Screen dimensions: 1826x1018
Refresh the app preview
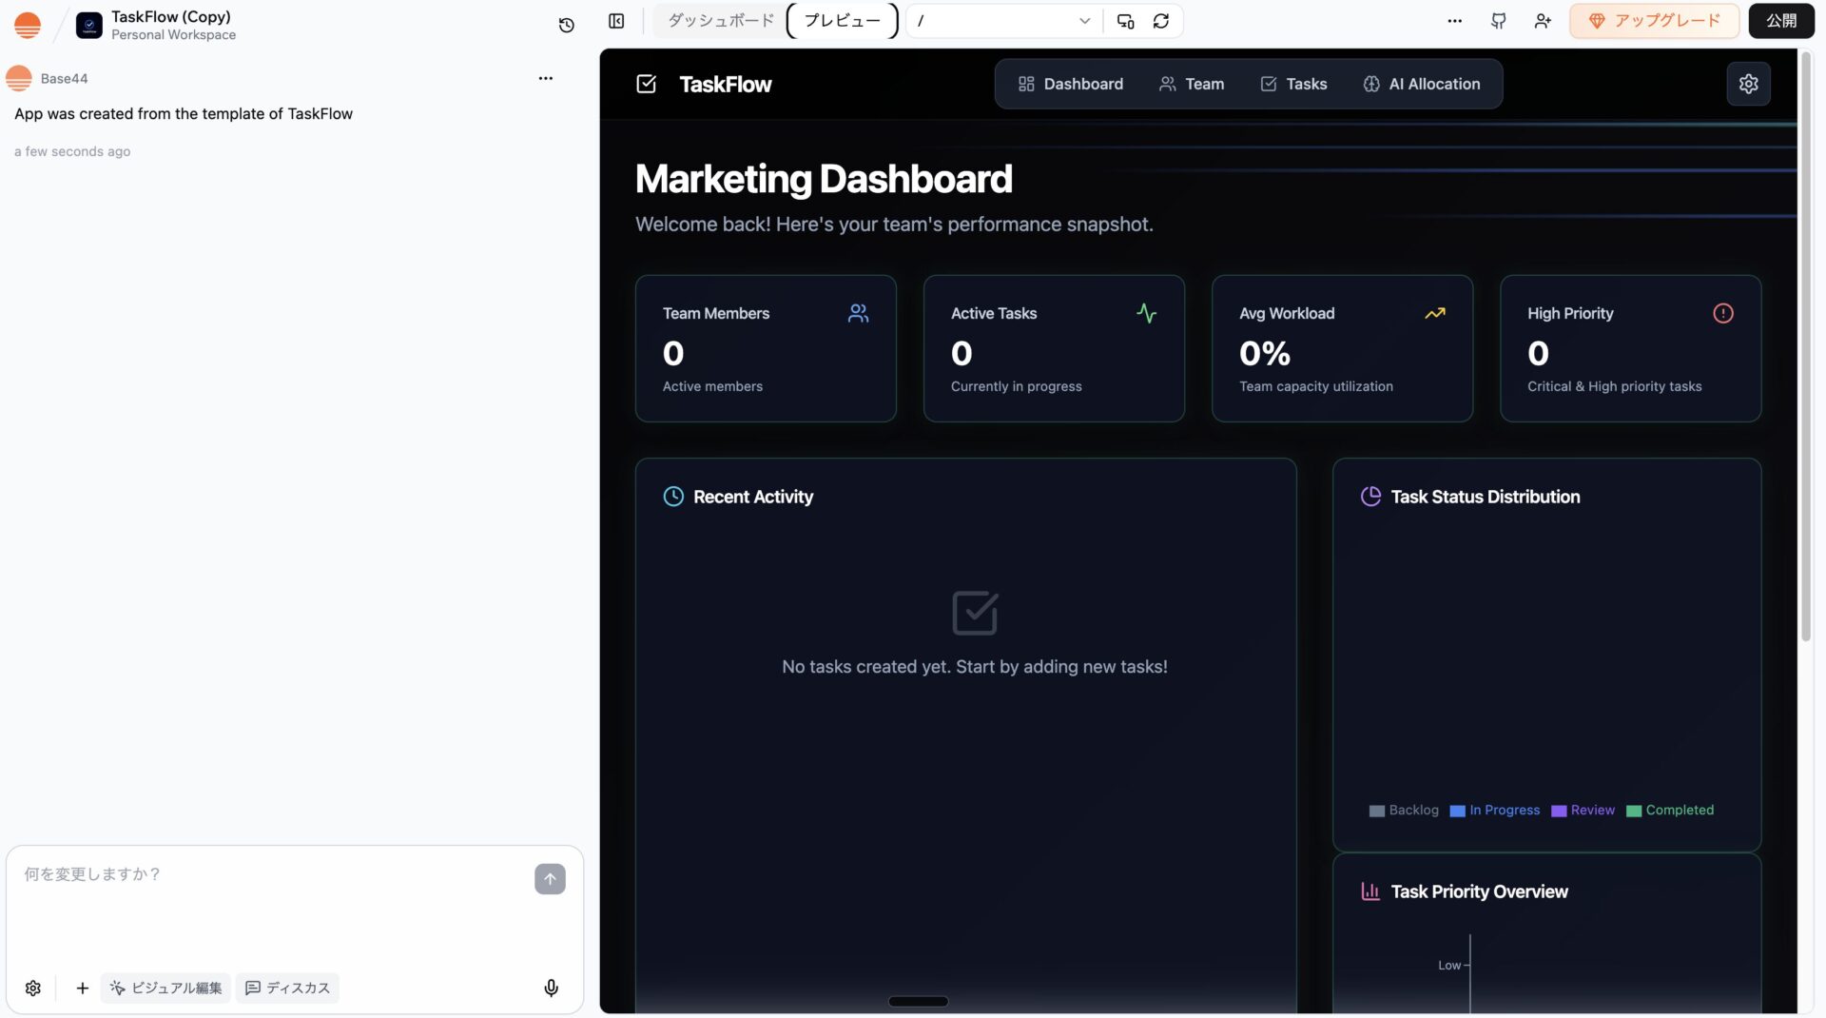tap(1161, 21)
